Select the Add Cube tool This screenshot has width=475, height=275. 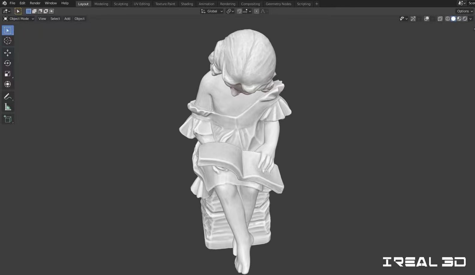pos(8,119)
